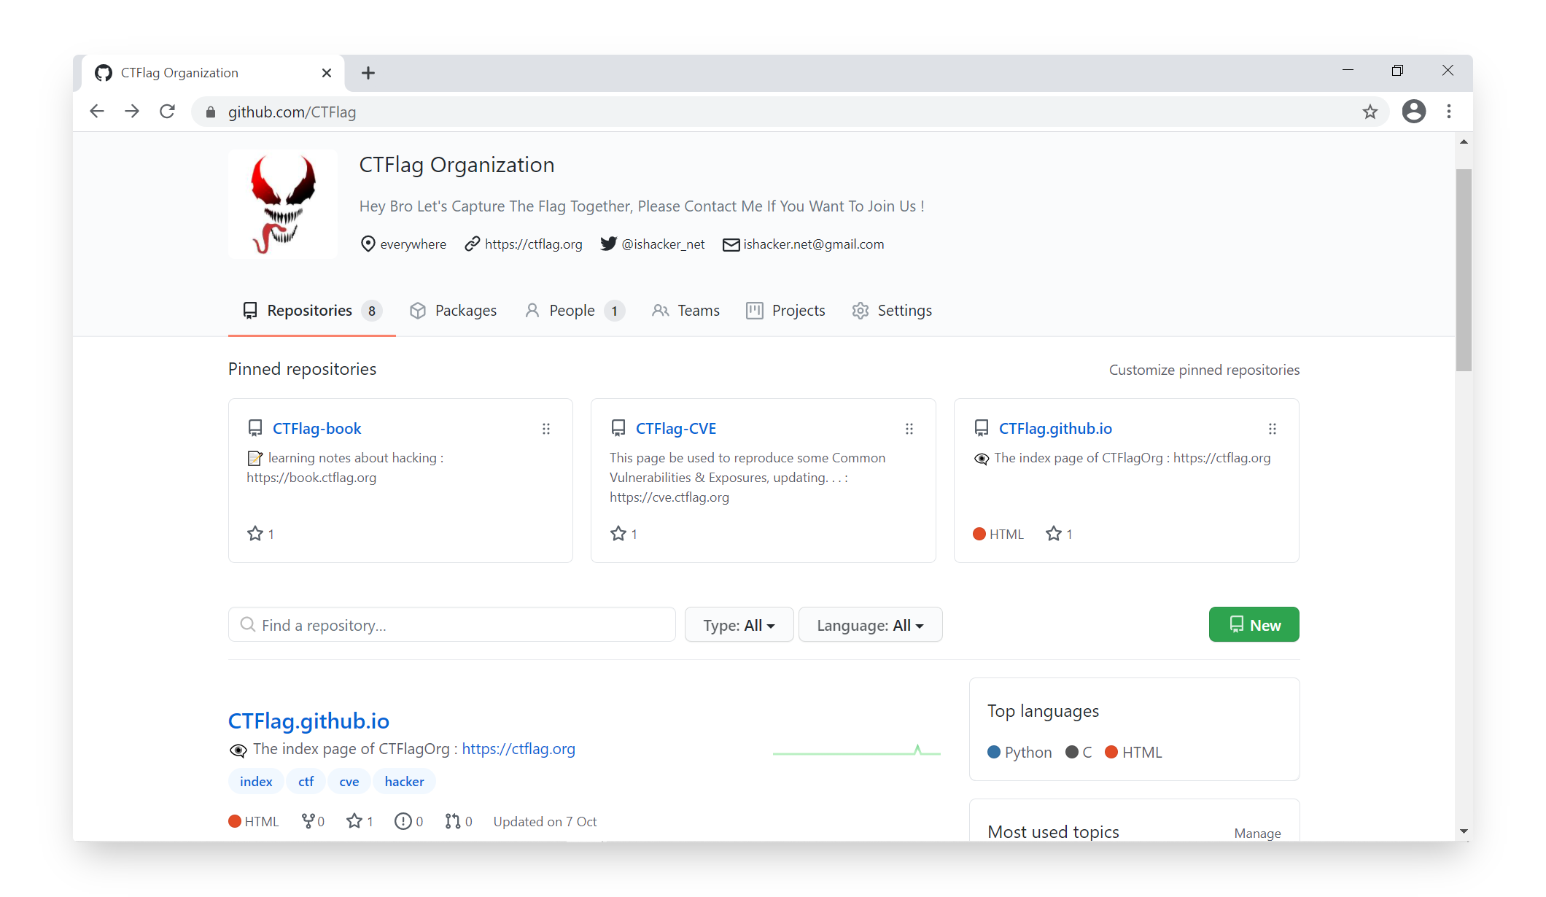Open the organization Settings tab

[x=892, y=311]
